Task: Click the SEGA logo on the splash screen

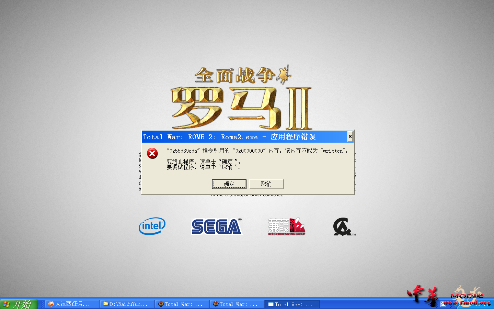Action: (x=217, y=227)
